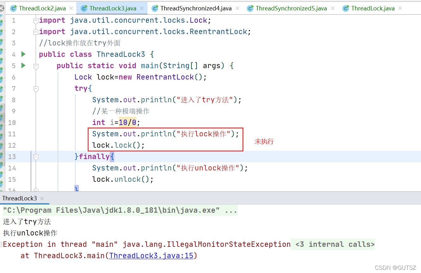Collapse the try block fold marker on line 7
This screenshot has height=273, width=421.
[36, 89]
